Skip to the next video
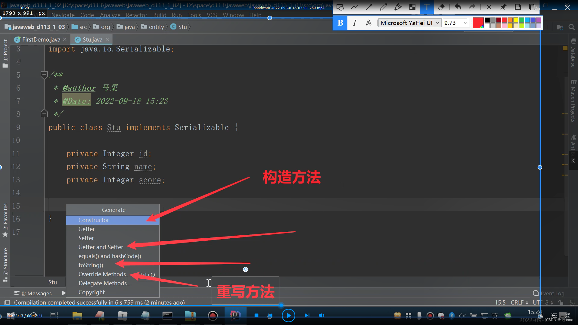 tap(306, 315)
